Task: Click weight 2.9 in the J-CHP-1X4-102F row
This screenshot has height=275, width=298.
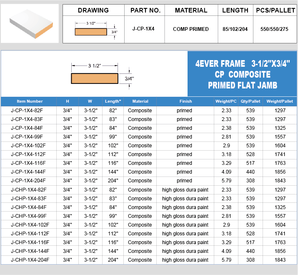Action: [x=226, y=225]
